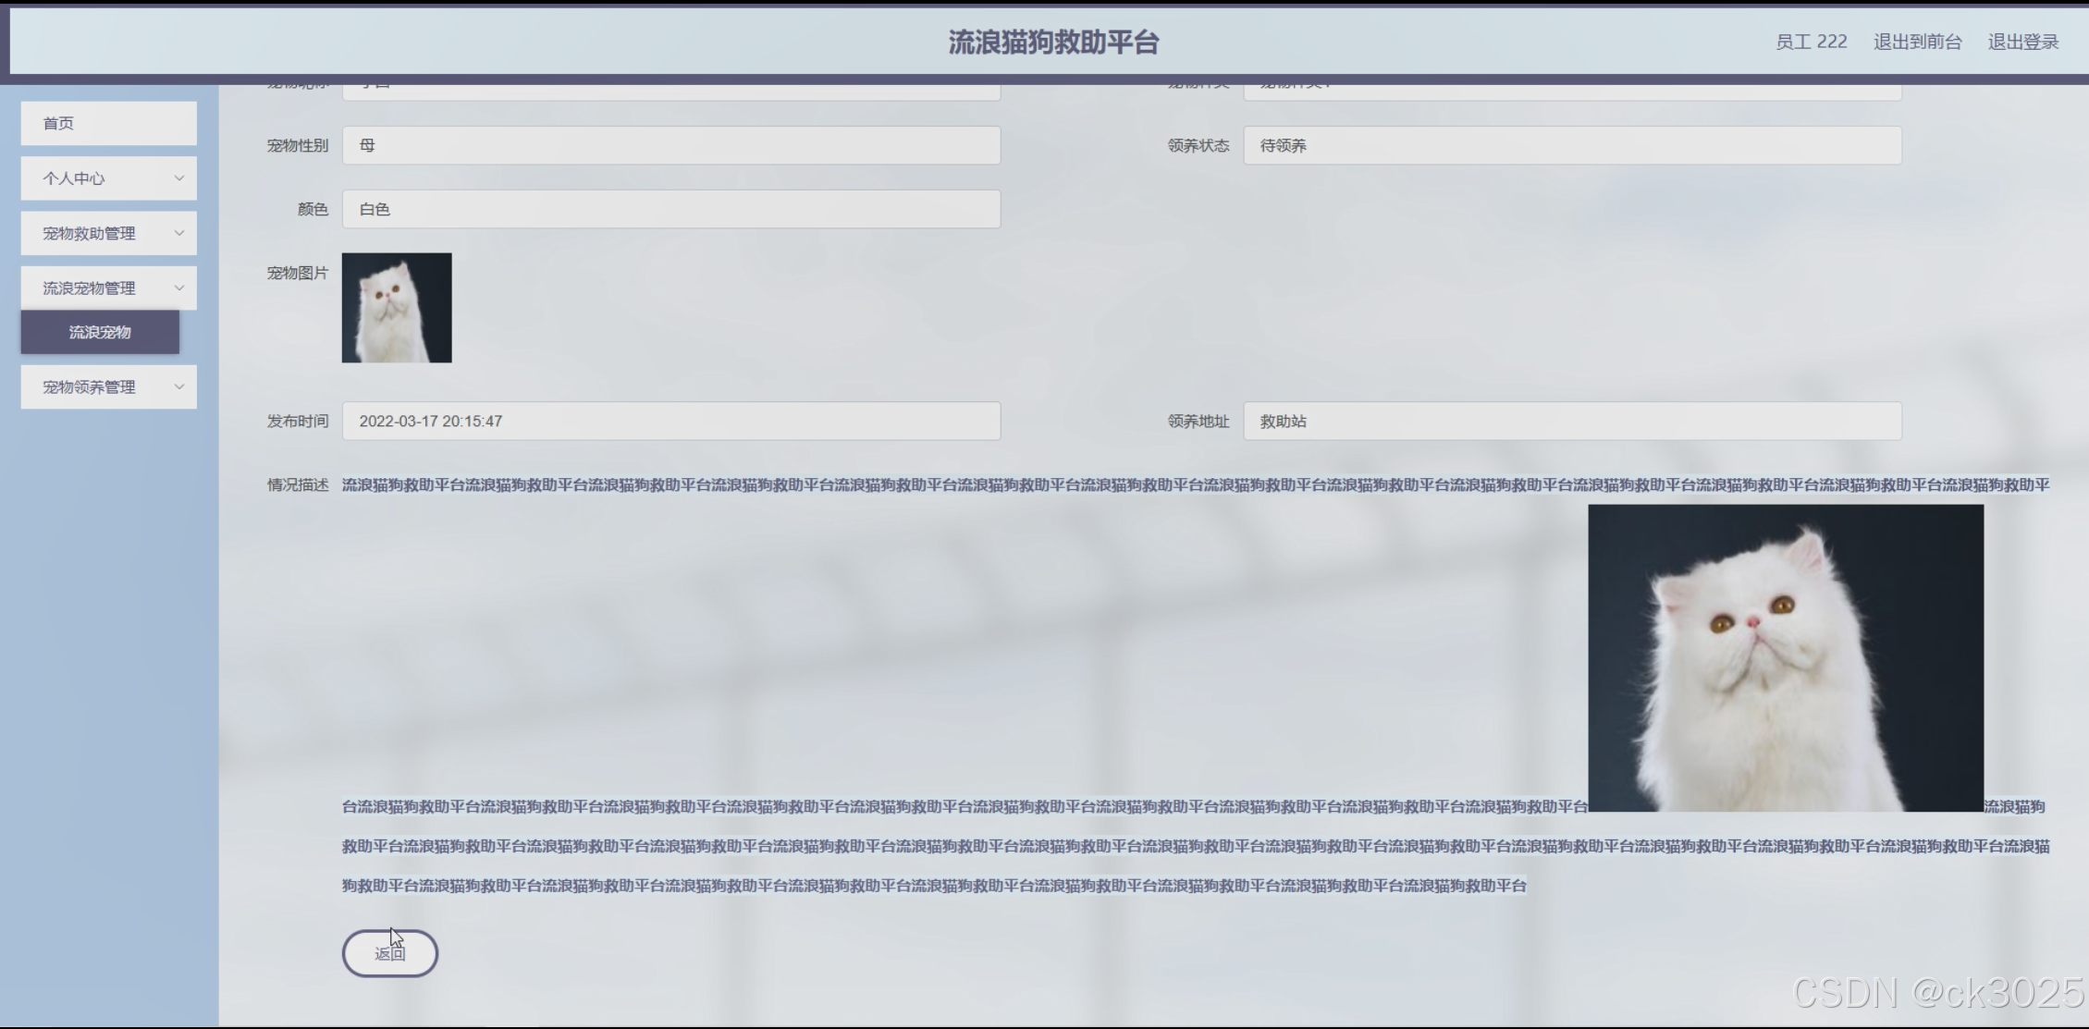This screenshot has width=2089, height=1029.
Task: Expand the 宠物领养管理 chevron arrow
Action: (179, 386)
